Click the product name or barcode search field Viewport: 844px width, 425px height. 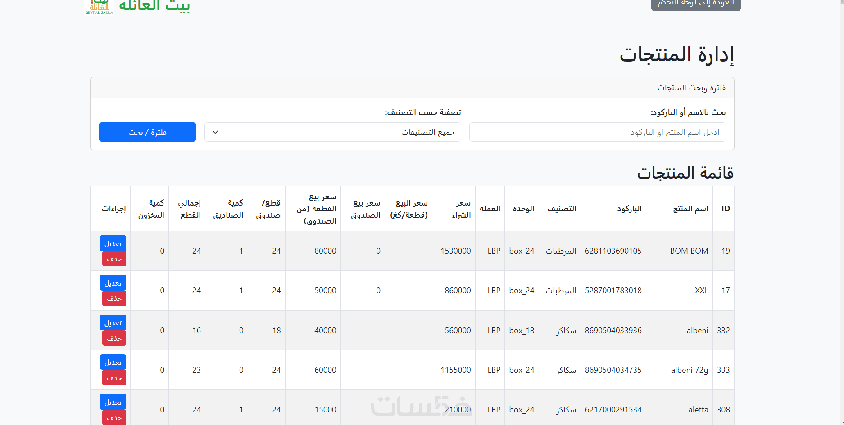(597, 132)
